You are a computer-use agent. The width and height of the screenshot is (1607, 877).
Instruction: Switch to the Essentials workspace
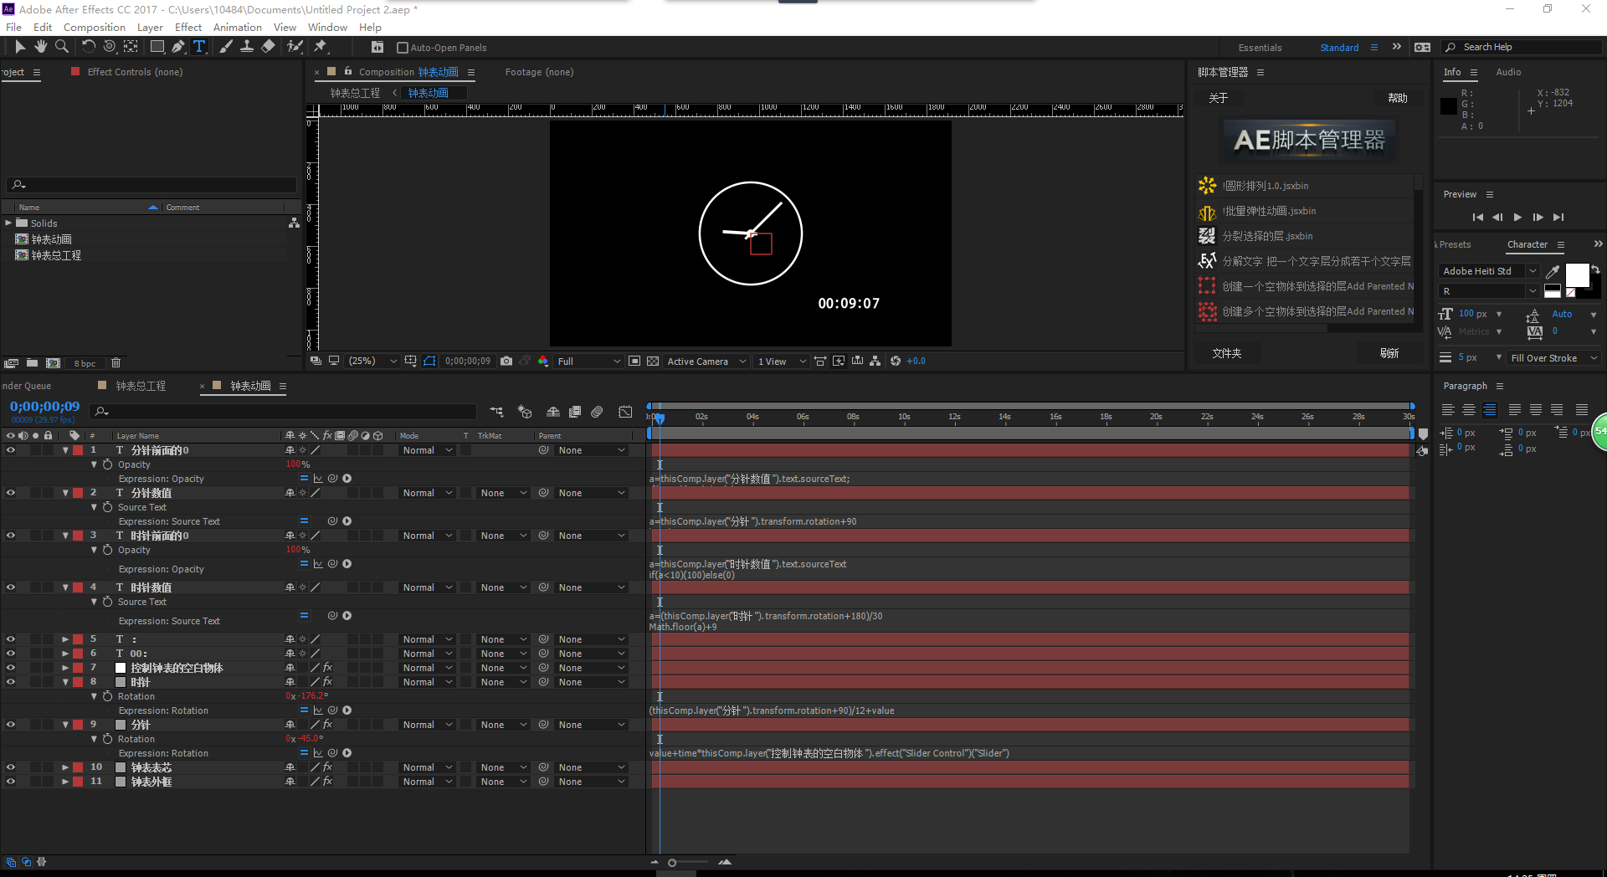tap(1260, 48)
